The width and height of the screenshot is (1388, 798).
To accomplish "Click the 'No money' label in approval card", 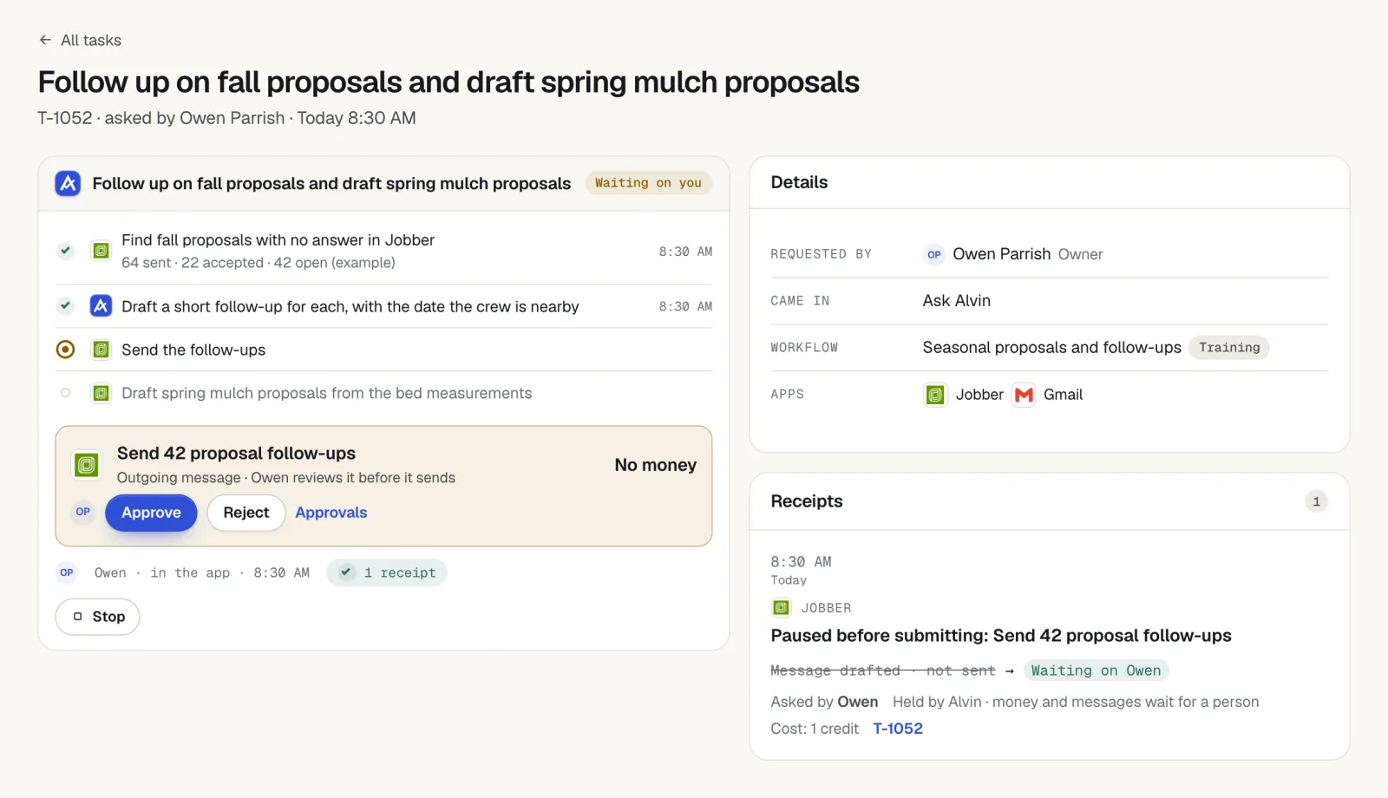I will coord(656,465).
